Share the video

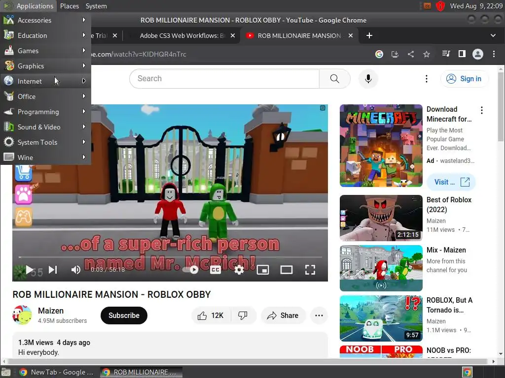(283, 315)
